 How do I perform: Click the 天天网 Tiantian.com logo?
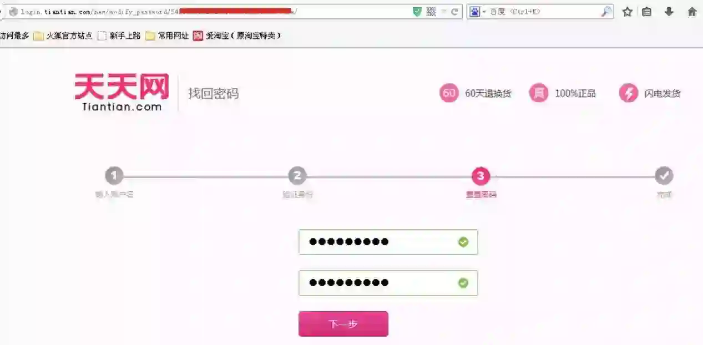coord(122,93)
